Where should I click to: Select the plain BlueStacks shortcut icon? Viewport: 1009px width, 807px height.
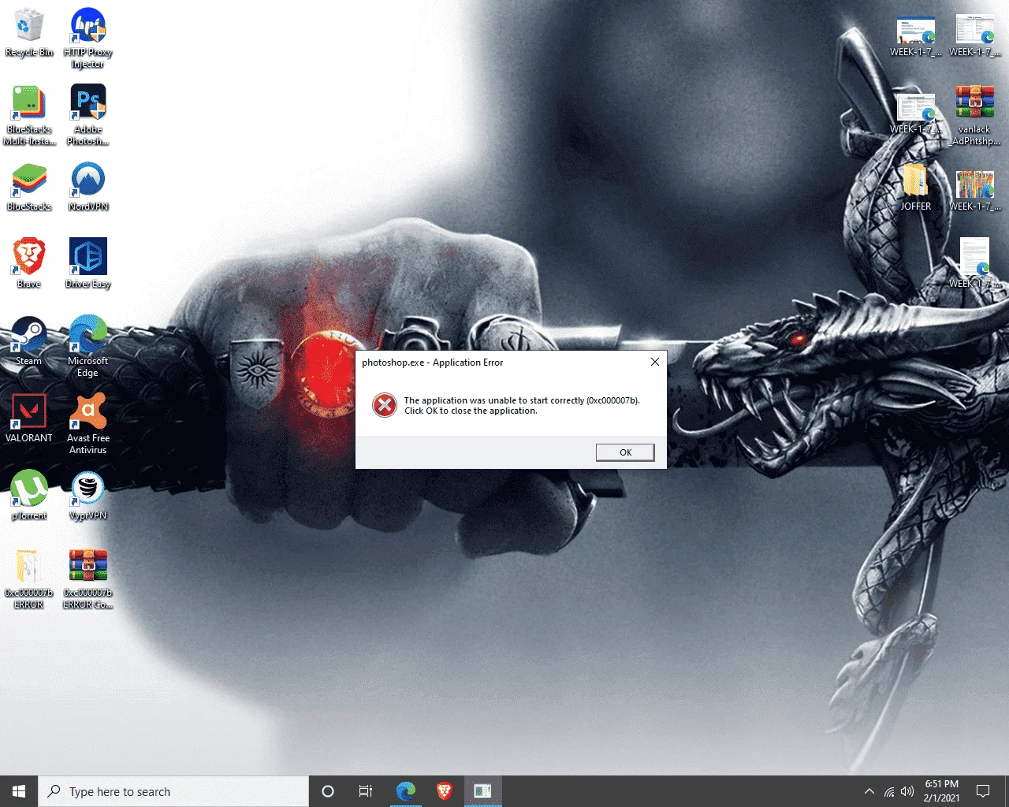[29, 188]
